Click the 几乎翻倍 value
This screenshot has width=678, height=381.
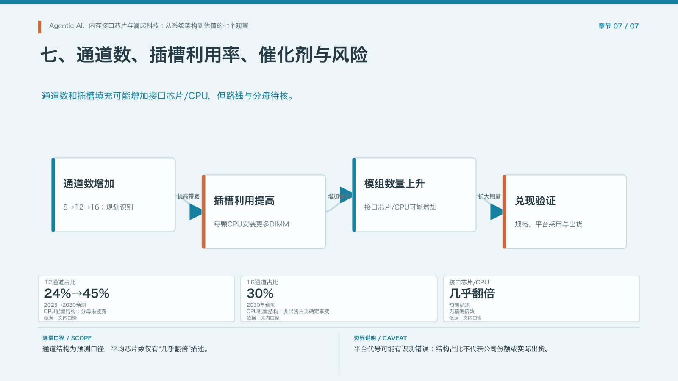472,293
